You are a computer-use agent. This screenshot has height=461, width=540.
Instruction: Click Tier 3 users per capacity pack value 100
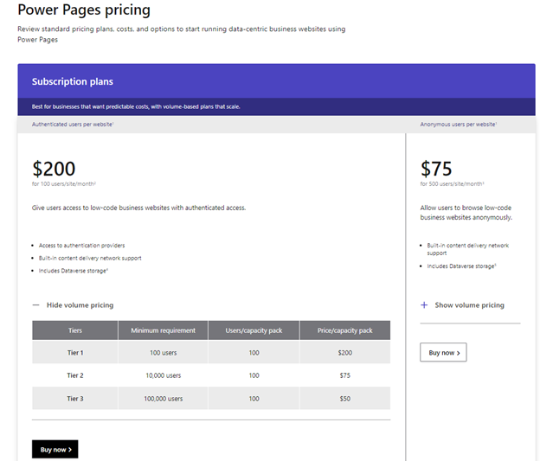[254, 399]
